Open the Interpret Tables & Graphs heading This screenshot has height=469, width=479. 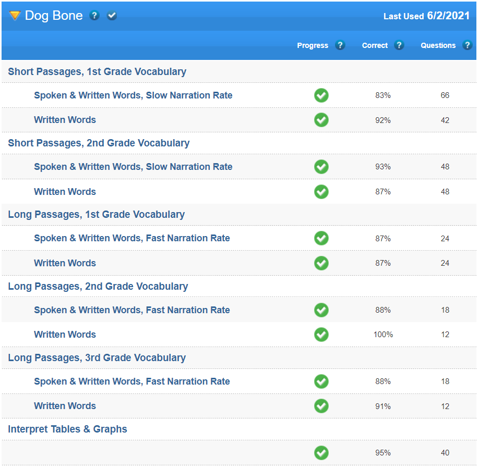[x=68, y=429]
